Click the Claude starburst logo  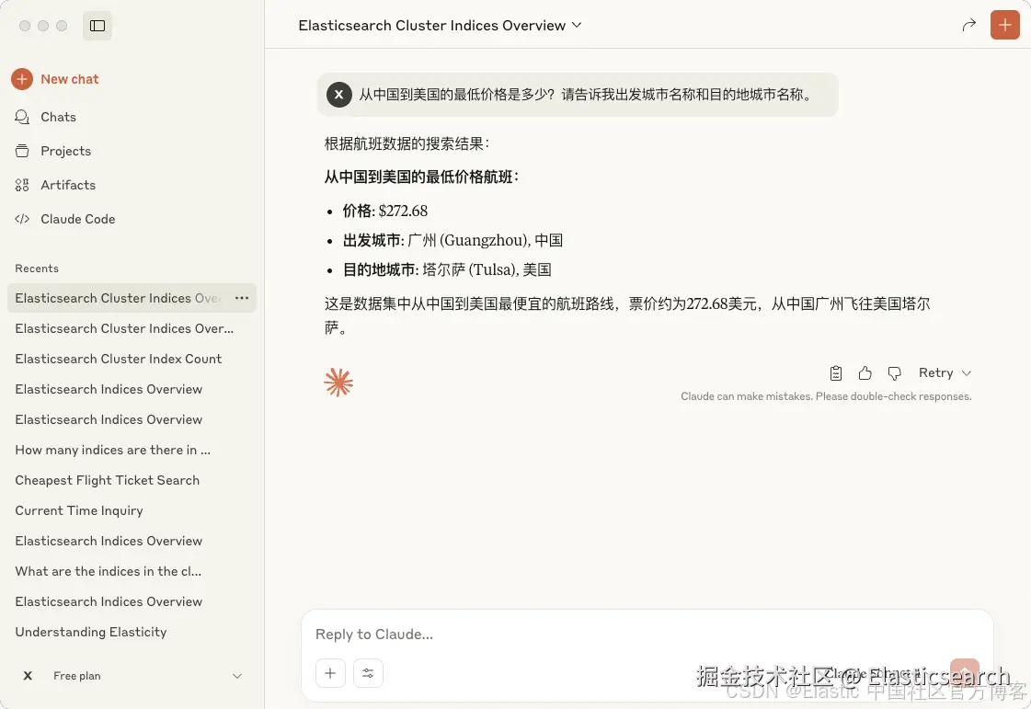[x=338, y=383]
